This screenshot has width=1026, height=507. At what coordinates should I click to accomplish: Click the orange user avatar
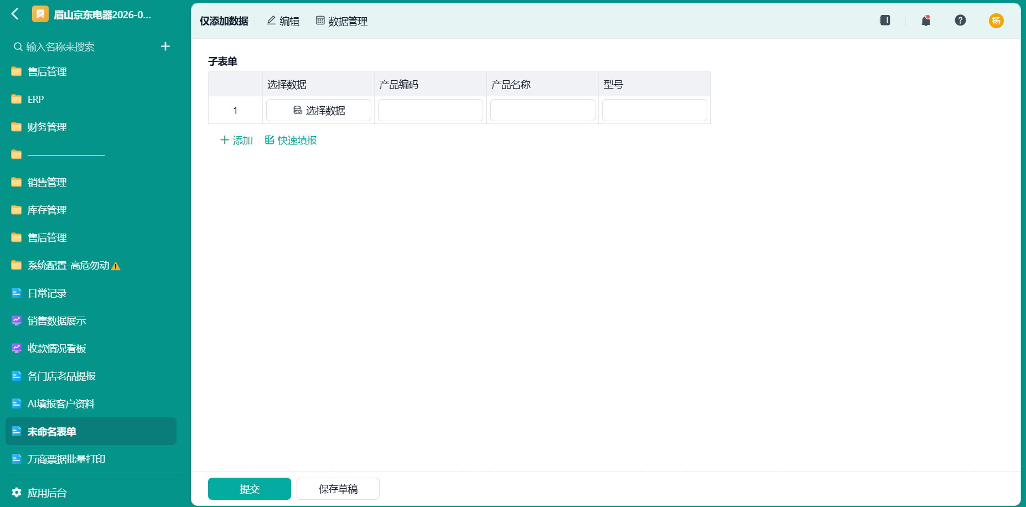point(996,20)
